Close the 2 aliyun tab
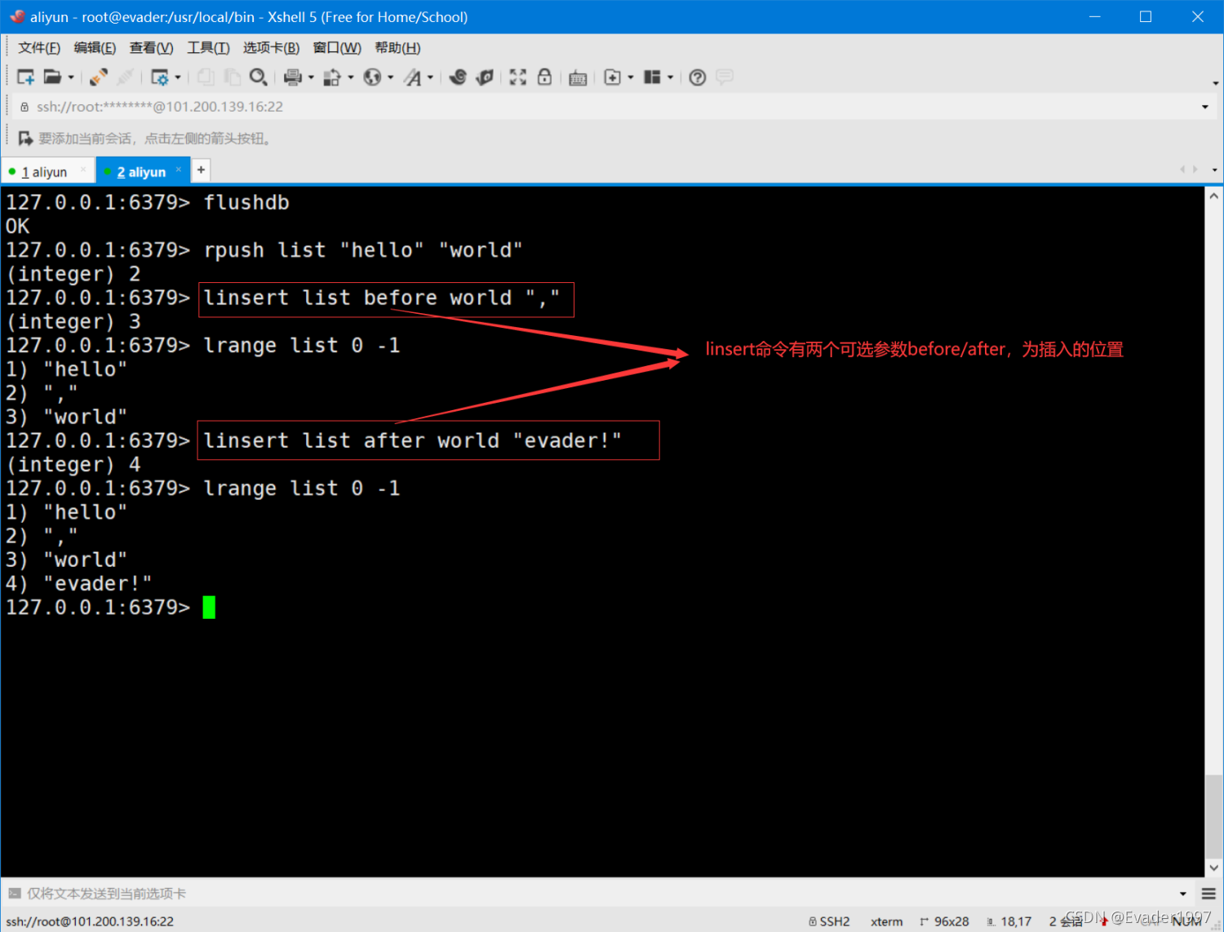 [179, 170]
